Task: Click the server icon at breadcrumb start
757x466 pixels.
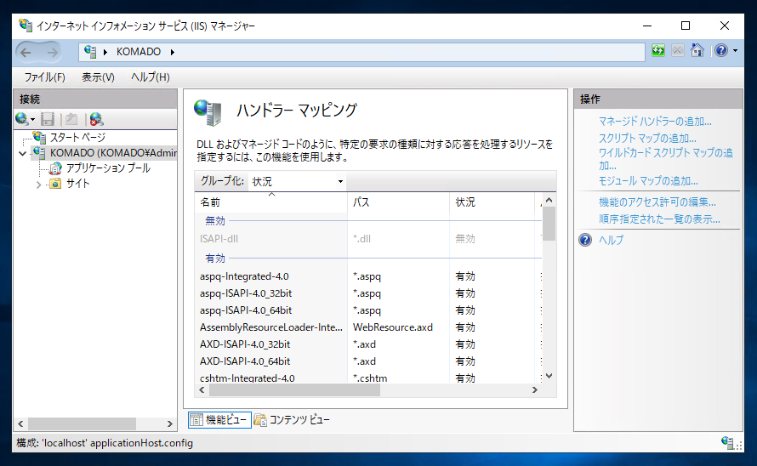Action: (x=90, y=51)
